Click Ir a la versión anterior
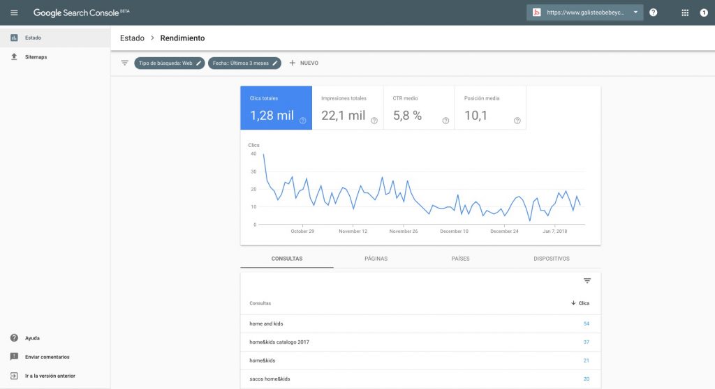 tap(49, 376)
